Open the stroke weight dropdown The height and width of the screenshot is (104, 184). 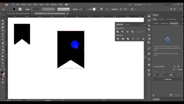[40, 9]
